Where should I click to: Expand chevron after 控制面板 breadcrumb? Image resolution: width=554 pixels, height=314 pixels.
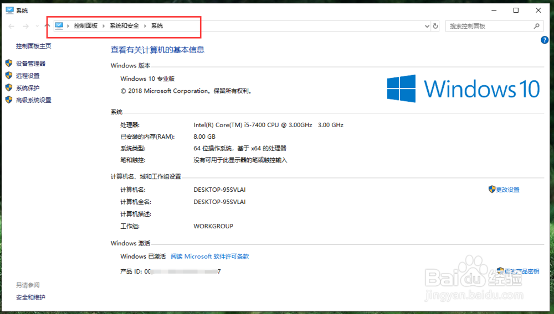click(x=104, y=26)
